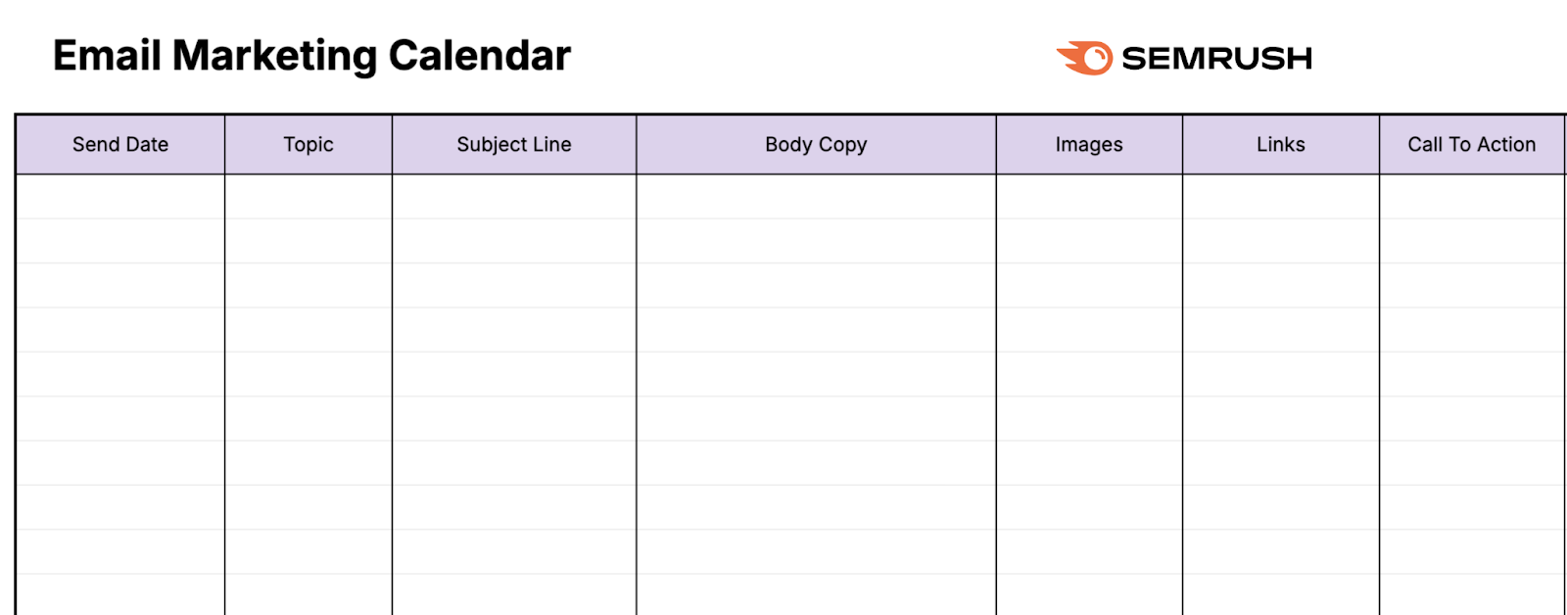The image size is (1567, 615).
Task: Click the Links column header
Action: coord(1281,145)
